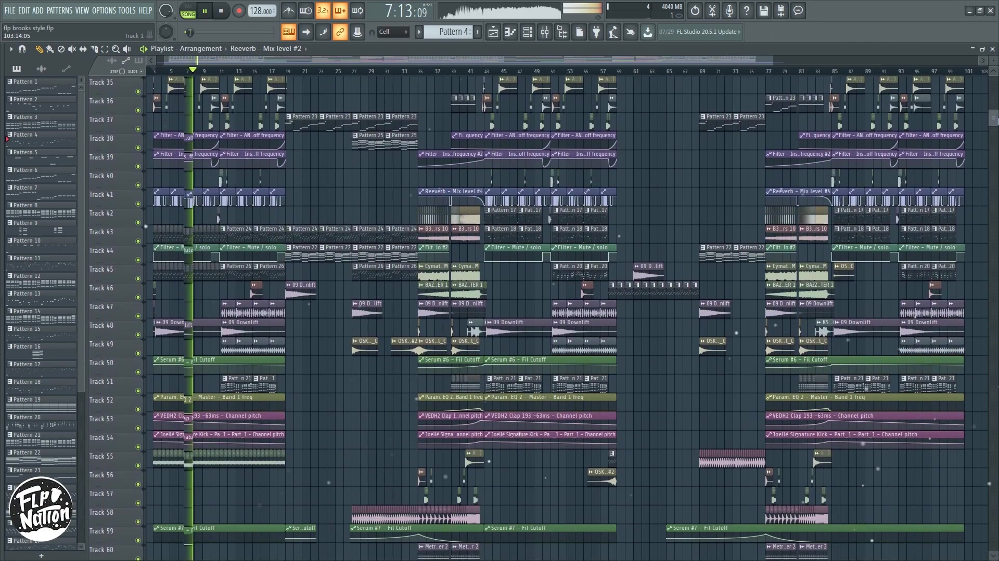Open the audio editor scissors icon
The image size is (999, 561).
(712, 10)
